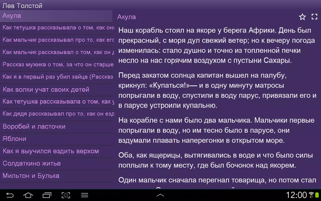
Task: Tap the Android home button
Action: tap(28, 195)
